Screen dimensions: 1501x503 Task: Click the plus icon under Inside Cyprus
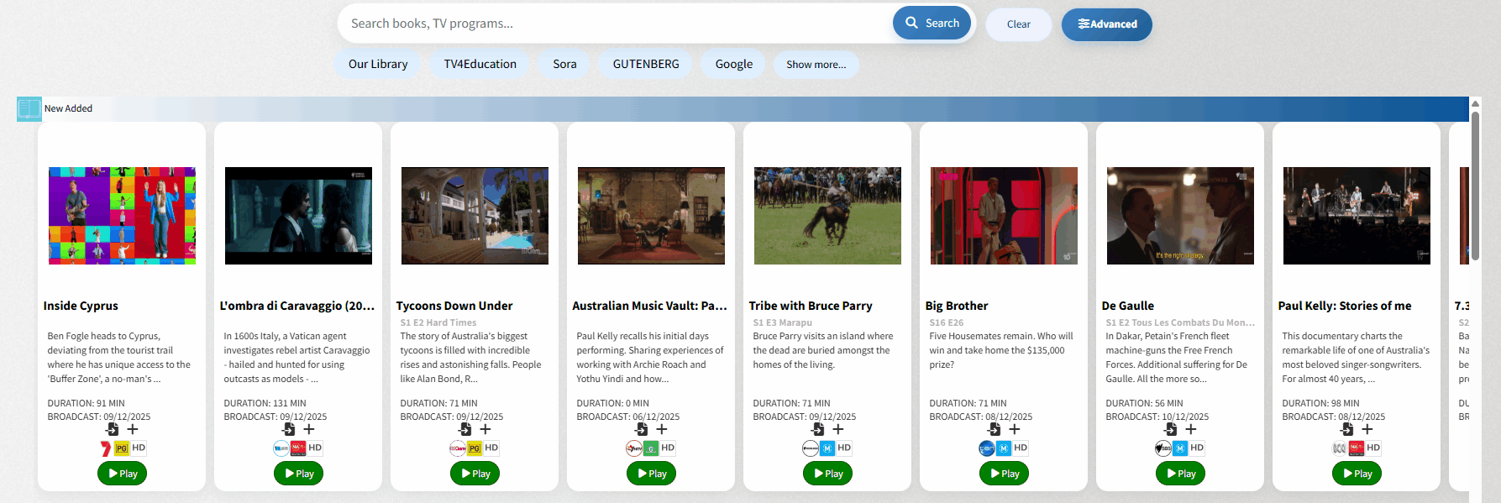click(x=133, y=429)
